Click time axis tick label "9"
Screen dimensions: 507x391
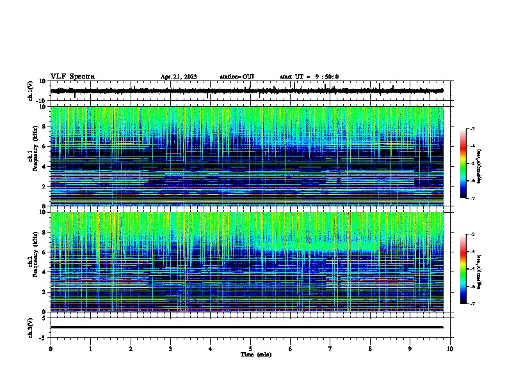410,349
